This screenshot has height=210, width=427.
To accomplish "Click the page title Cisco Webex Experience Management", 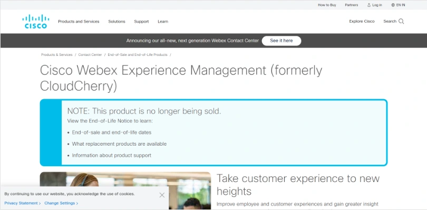I will [x=181, y=78].
